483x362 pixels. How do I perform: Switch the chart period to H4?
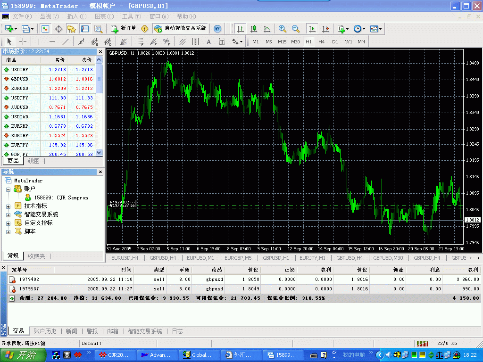(322, 41)
